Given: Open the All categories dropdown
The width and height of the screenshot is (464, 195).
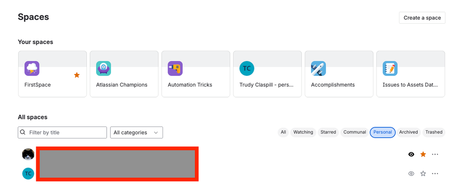Looking at the screenshot, I should pyautogui.click(x=137, y=132).
